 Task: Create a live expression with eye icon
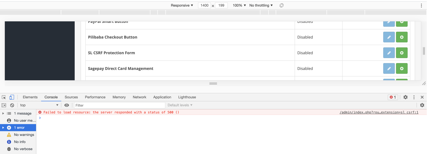[67, 105]
